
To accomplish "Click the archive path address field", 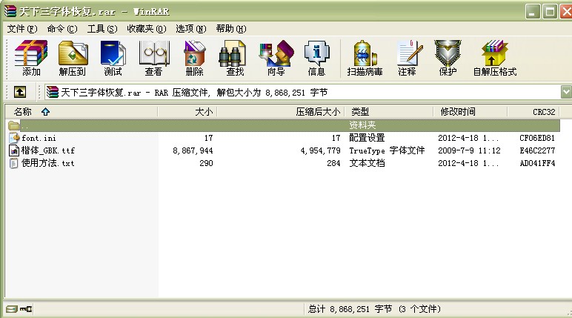I will click(x=303, y=92).
